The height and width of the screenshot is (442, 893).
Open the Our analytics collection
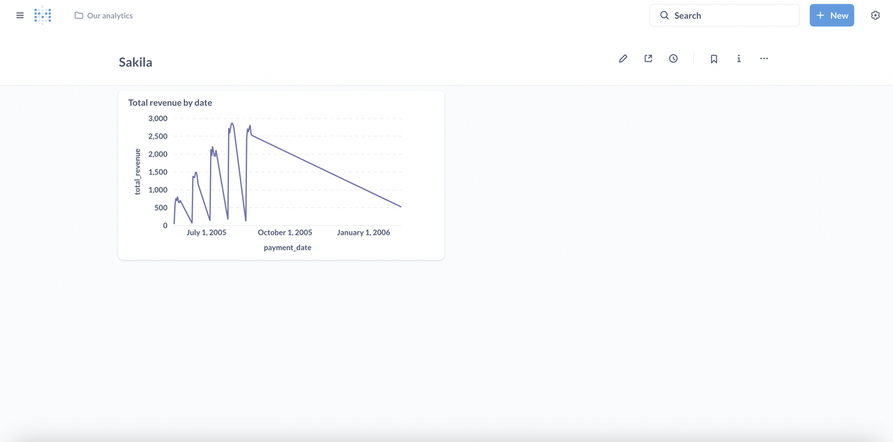pos(103,15)
